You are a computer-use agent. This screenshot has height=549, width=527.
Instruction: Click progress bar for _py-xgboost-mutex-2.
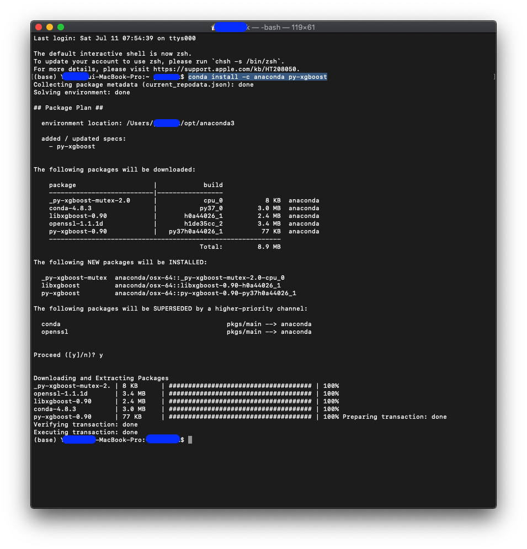pos(240,386)
